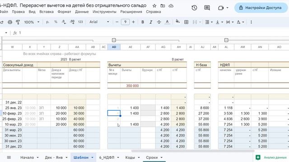The height and width of the screenshot is (162, 289).
Task: Open the cell borders tool
Action: (x=186, y=22)
